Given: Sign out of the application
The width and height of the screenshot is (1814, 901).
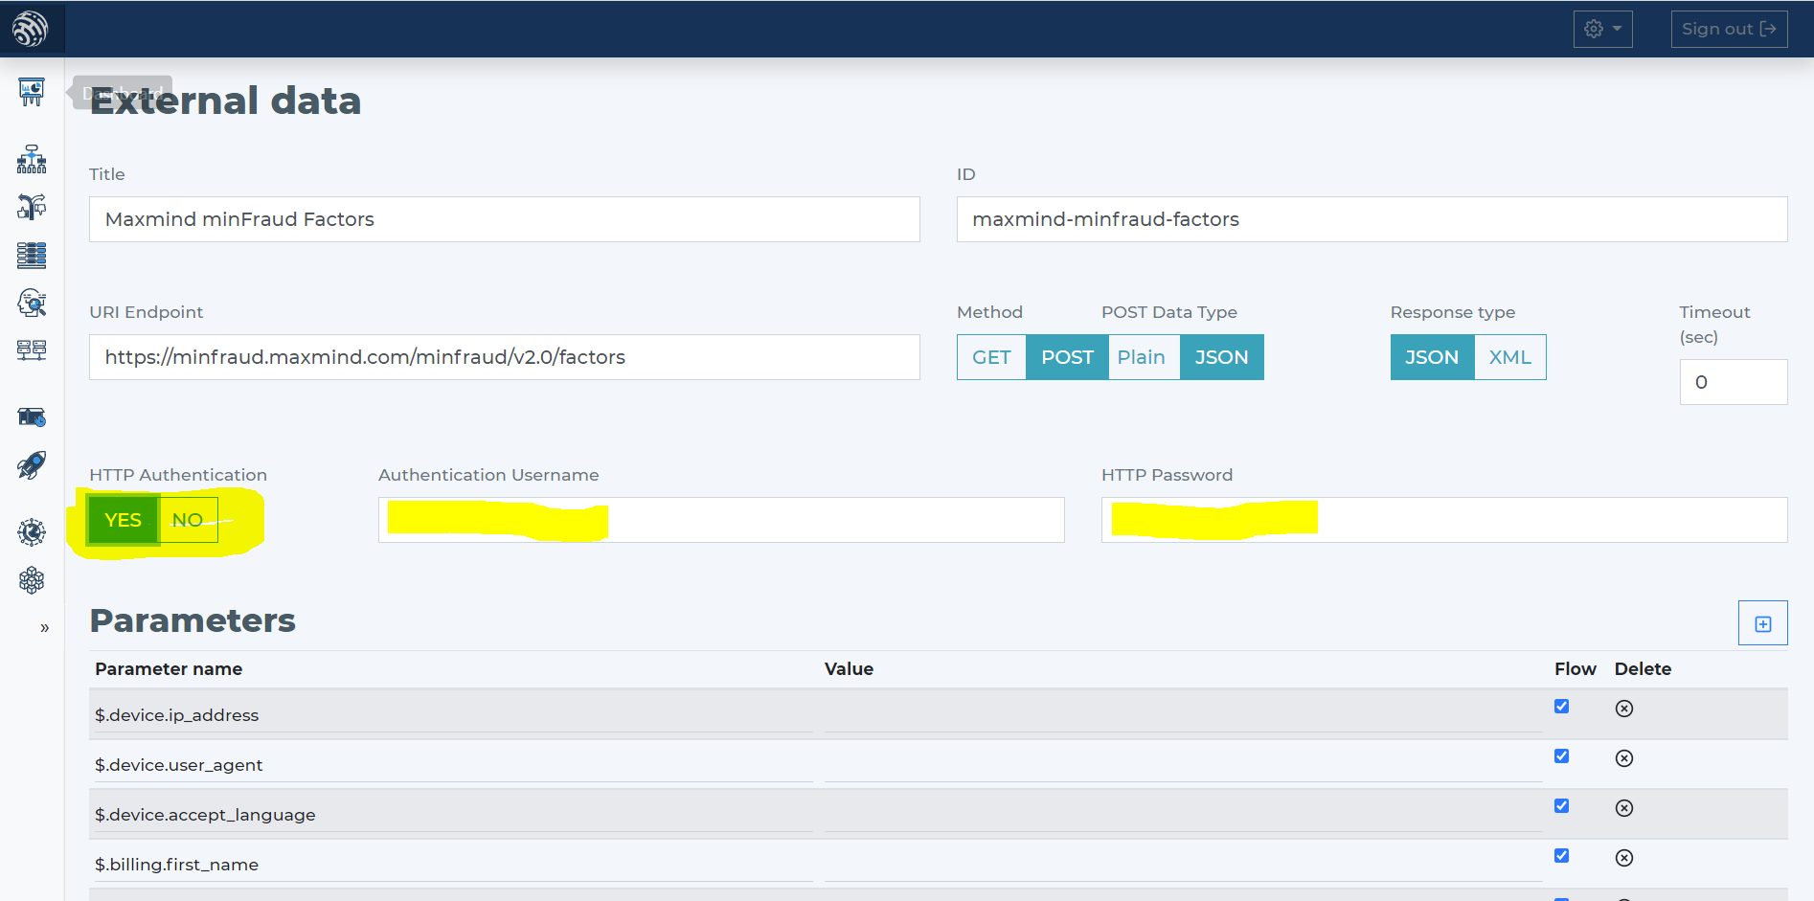Looking at the screenshot, I should pyautogui.click(x=1729, y=29).
